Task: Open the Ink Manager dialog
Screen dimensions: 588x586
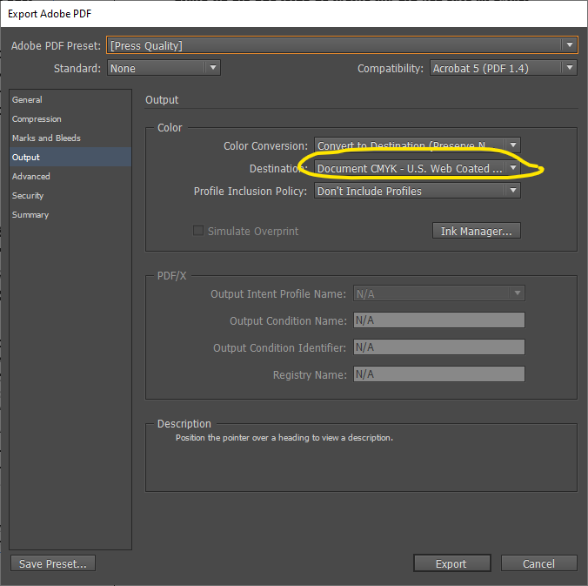Action: click(x=476, y=232)
